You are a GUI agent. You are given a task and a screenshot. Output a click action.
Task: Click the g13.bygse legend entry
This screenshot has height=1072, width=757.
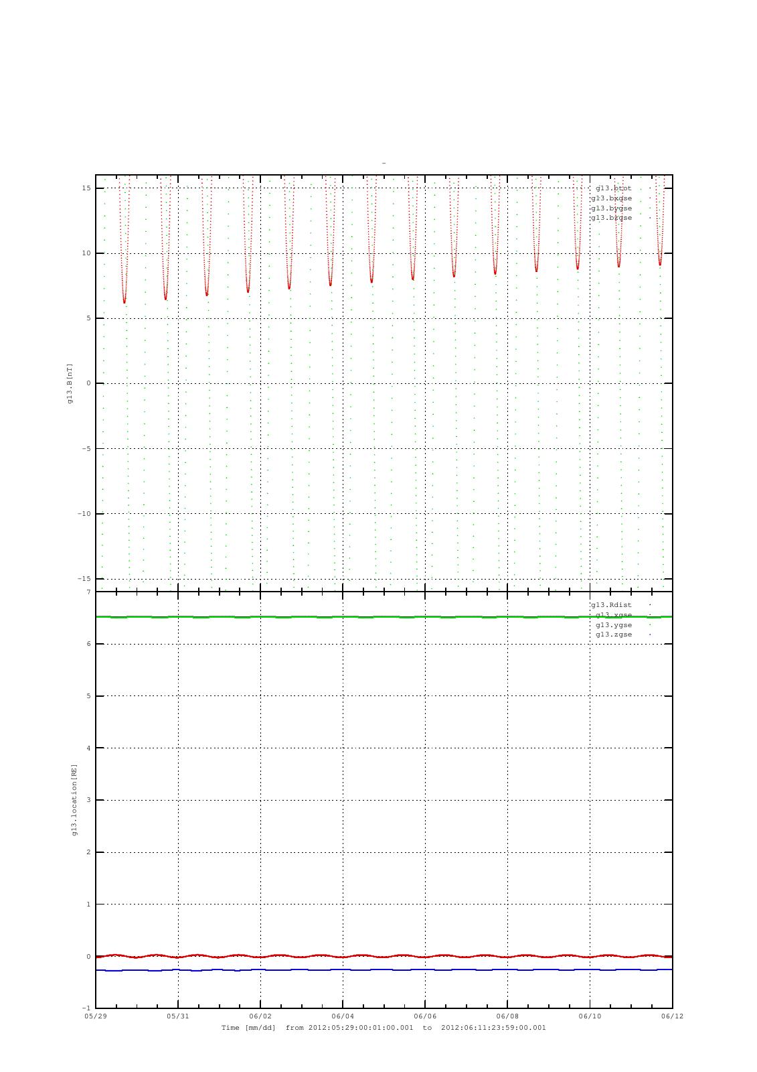tap(611, 208)
